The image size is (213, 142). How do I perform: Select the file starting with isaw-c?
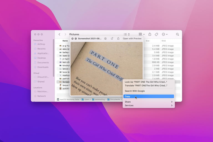(x=64, y=55)
